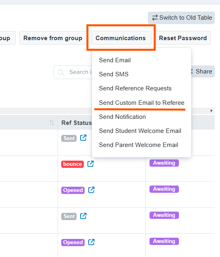Click Remove from group button
Image resolution: width=220 pixels, height=257 pixels.
[53, 38]
